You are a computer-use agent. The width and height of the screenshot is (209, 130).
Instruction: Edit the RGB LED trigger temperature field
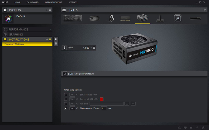pyautogui.click(x=72, y=99)
